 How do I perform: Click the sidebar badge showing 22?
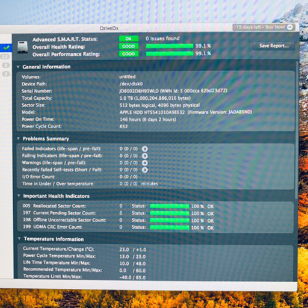point(5,57)
